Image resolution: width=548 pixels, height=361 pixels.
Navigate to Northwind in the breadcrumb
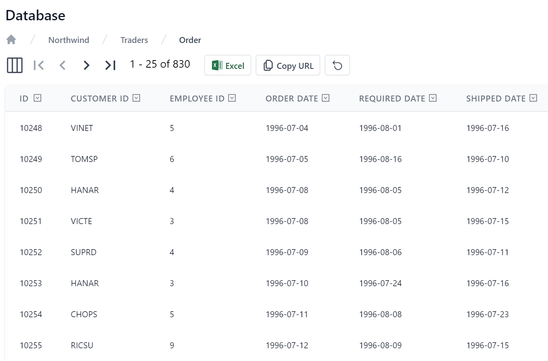69,40
